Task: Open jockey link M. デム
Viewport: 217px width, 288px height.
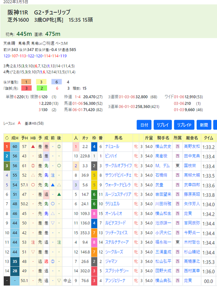Action: point(162,166)
